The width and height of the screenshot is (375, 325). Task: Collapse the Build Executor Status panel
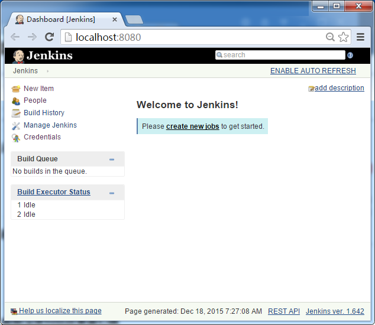point(112,193)
